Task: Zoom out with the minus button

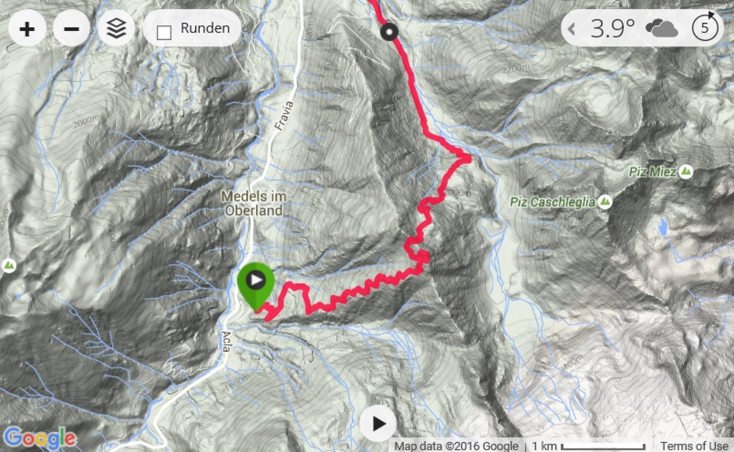Action: point(71,29)
